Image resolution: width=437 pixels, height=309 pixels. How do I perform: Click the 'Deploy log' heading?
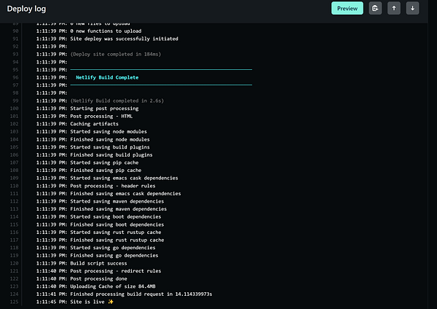26,9
